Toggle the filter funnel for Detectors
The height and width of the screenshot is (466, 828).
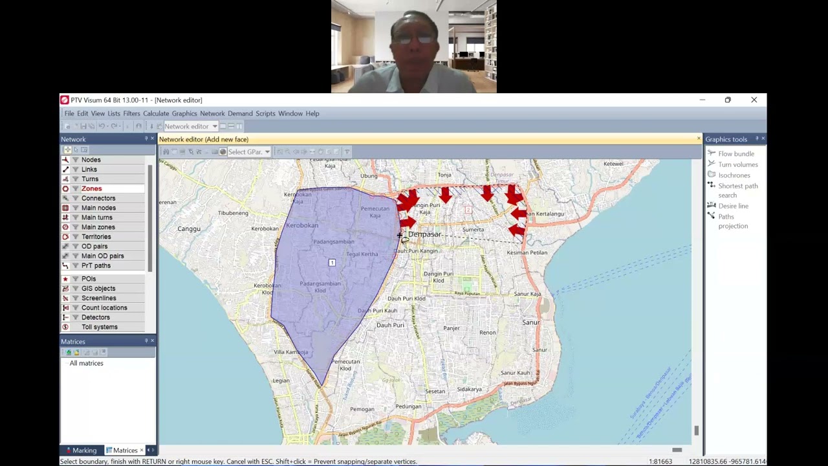click(76, 317)
